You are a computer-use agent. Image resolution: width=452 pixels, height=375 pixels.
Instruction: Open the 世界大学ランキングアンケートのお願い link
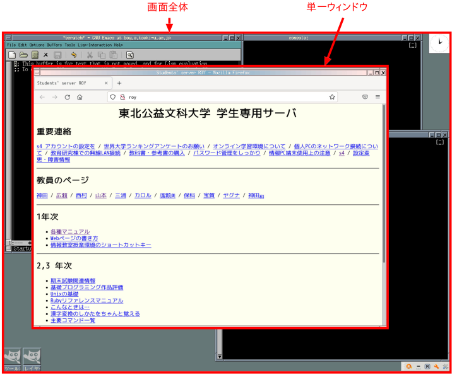[154, 146]
